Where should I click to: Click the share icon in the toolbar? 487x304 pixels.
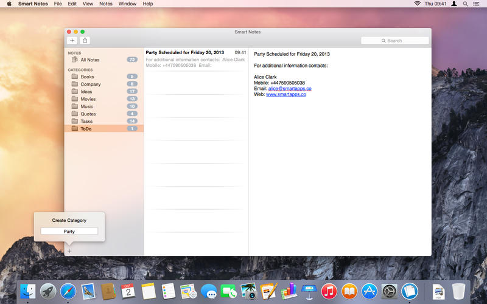click(85, 40)
